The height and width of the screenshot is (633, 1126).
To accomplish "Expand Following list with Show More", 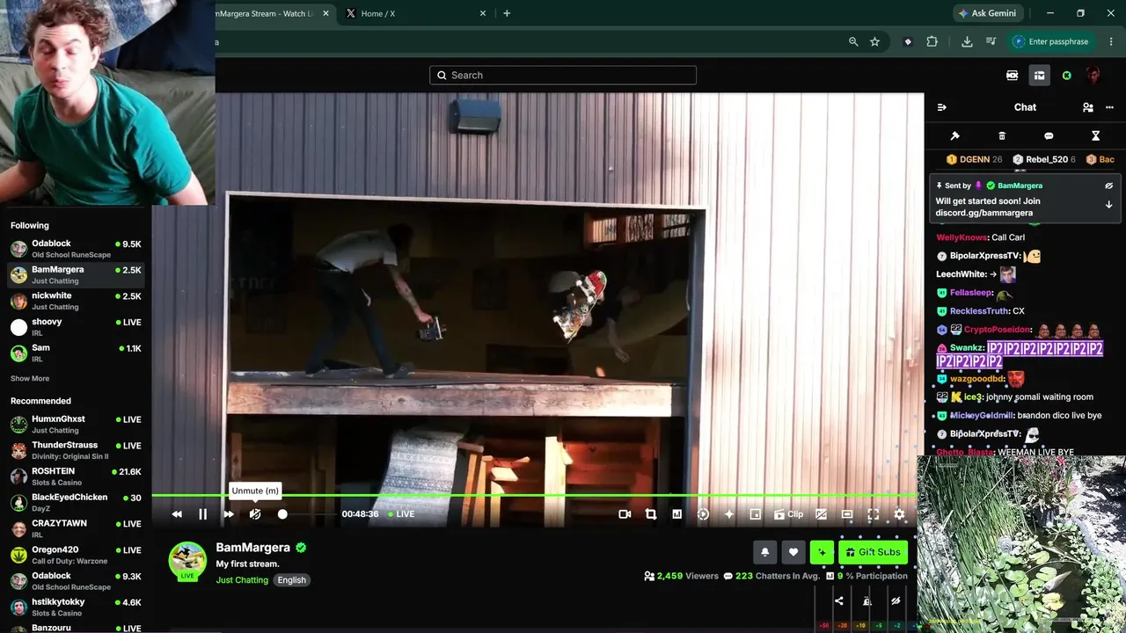I will [x=30, y=379].
